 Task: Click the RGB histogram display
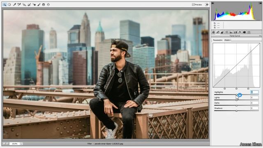[236, 12]
